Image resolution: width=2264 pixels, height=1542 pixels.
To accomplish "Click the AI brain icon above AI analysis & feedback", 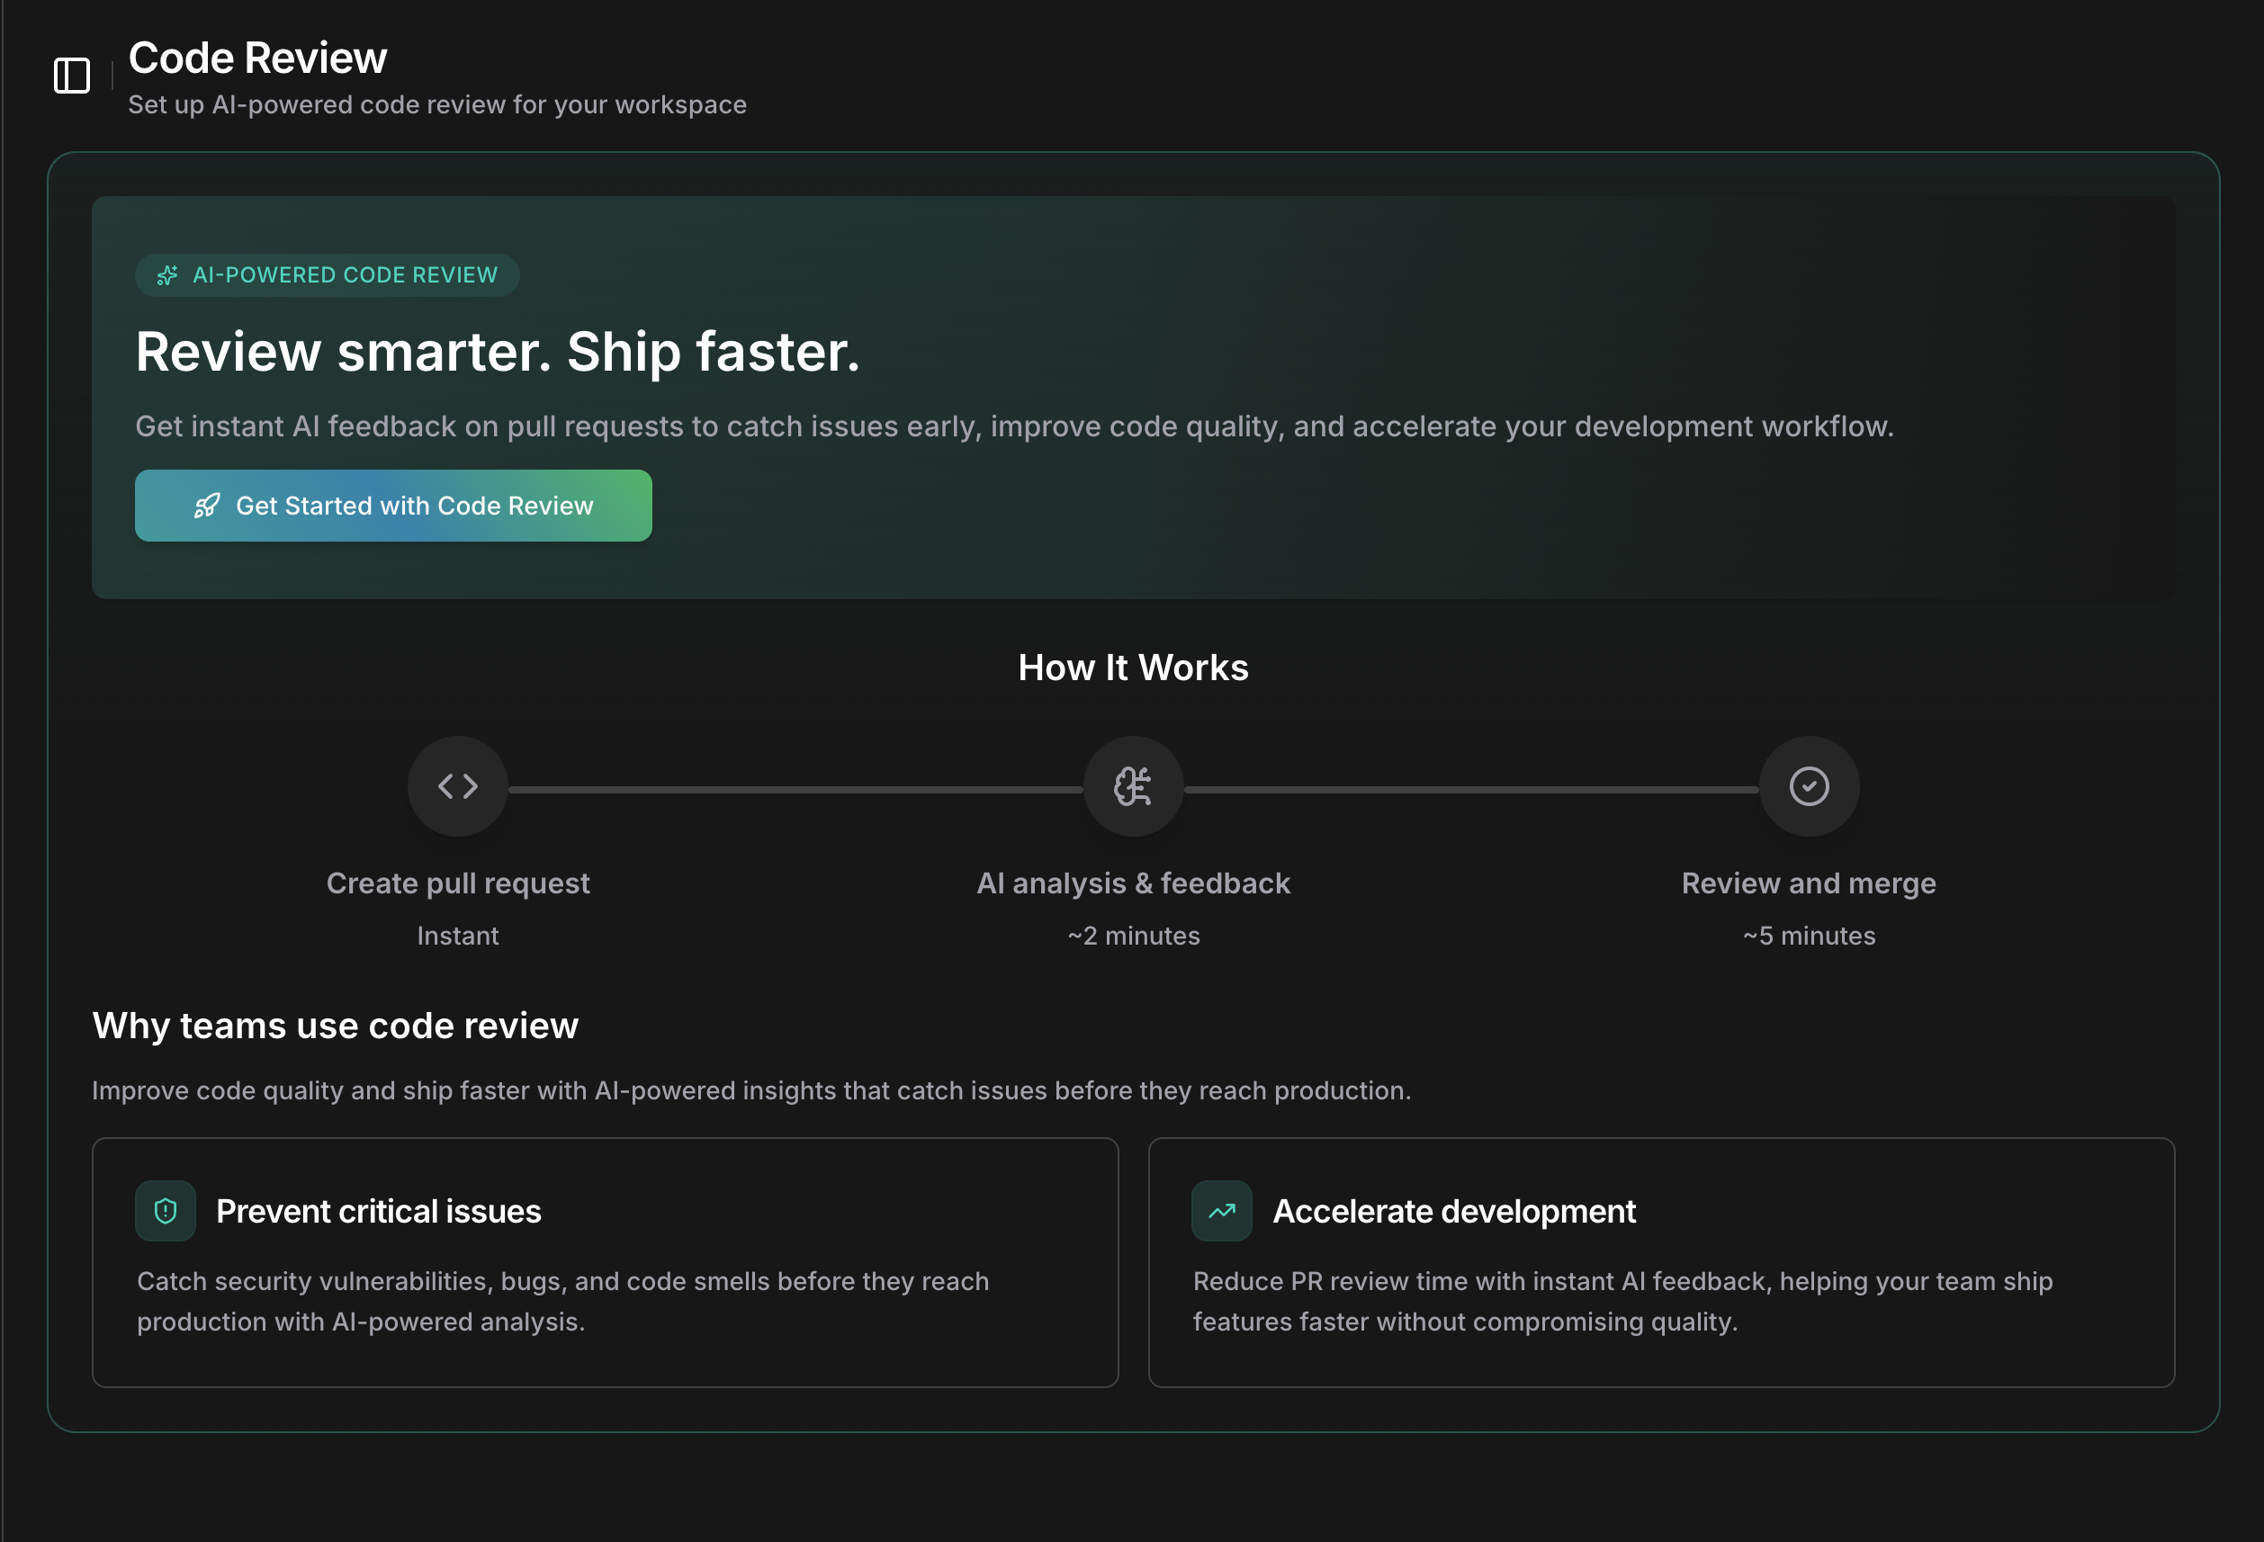I will click(x=1133, y=786).
